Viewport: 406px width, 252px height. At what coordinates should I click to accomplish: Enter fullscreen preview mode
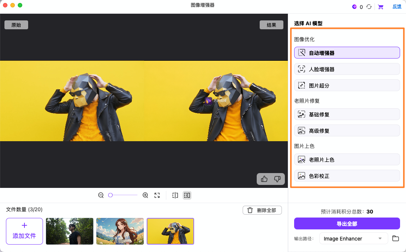[157, 195]
